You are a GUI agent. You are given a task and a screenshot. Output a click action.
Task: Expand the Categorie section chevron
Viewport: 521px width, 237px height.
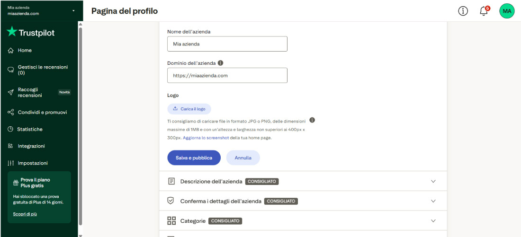tap(433, 221)
